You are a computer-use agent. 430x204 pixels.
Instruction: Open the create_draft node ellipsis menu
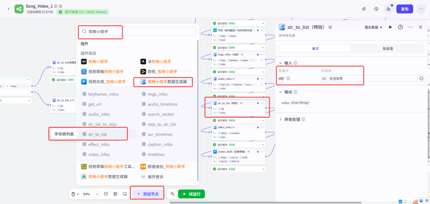[x=262, y=152]
